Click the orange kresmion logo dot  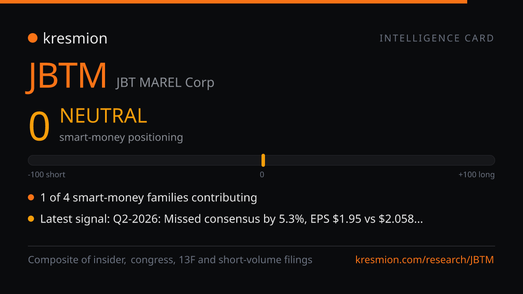point(33,38)
